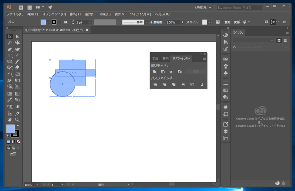The width and height of the screenshot is (295, 191).
Task: Select the Eyedropper tool
Action: tap(10, 99)
